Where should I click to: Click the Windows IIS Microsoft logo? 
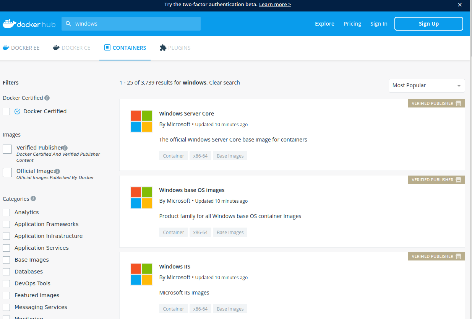[141, 274]
